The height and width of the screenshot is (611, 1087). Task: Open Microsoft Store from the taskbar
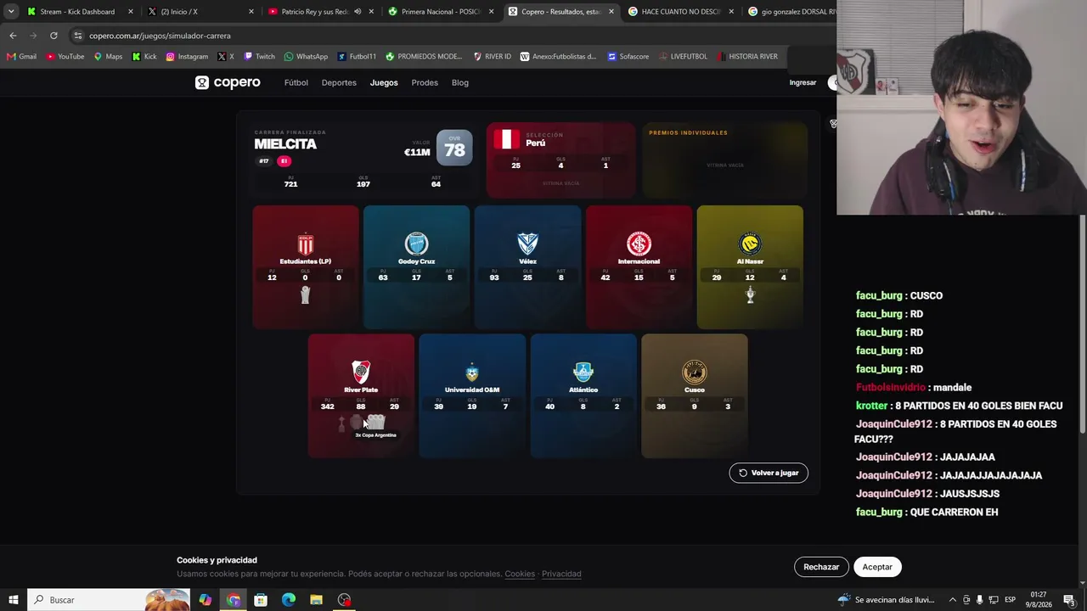[x=261, y=600]
